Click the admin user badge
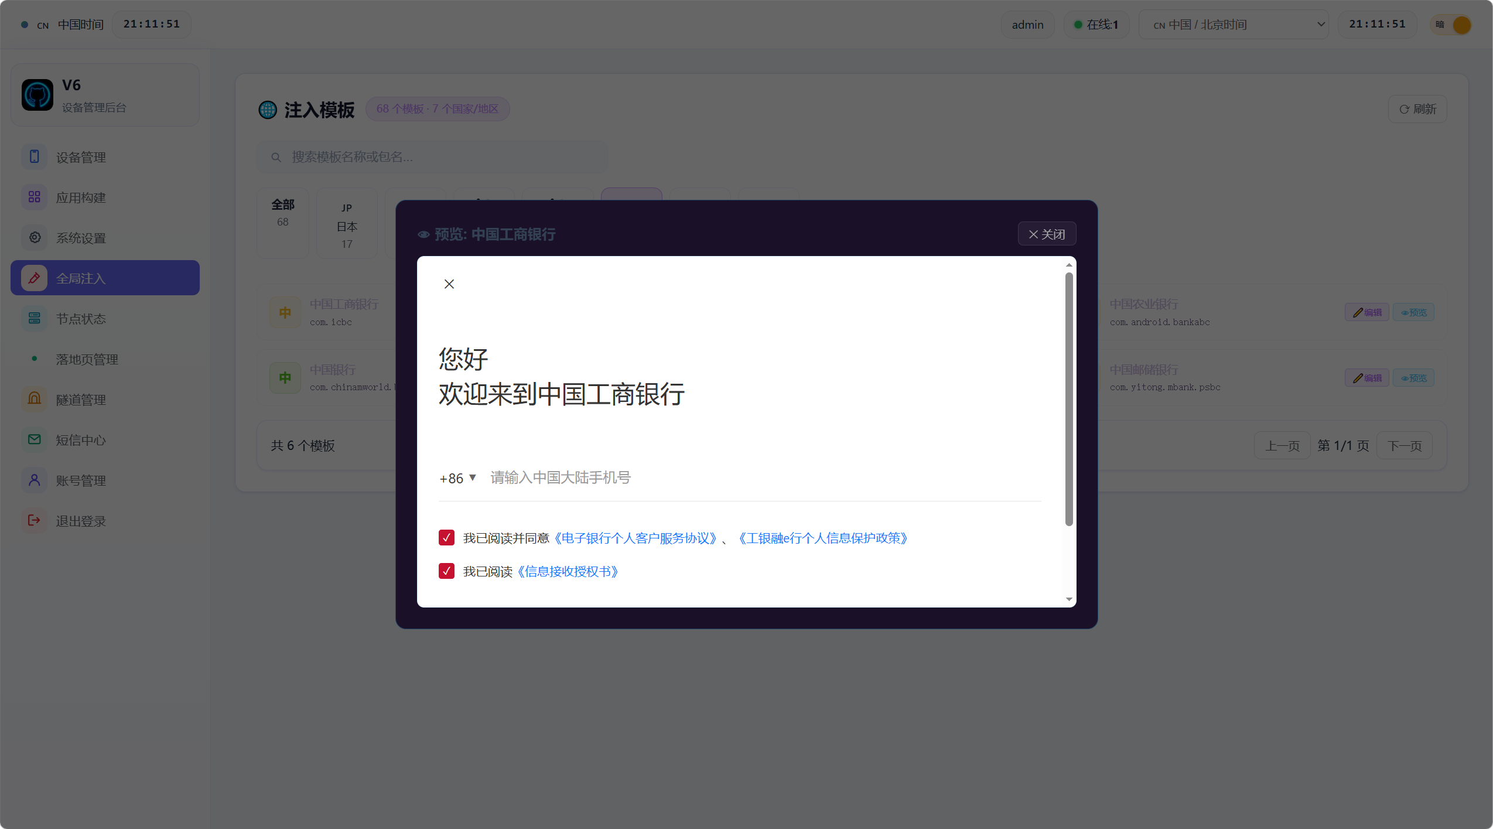The width and height of the screenshot is (1493, 829). point(1027,25)
